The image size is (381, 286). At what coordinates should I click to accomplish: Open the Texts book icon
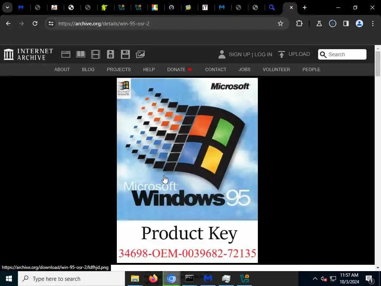[81, 54]
